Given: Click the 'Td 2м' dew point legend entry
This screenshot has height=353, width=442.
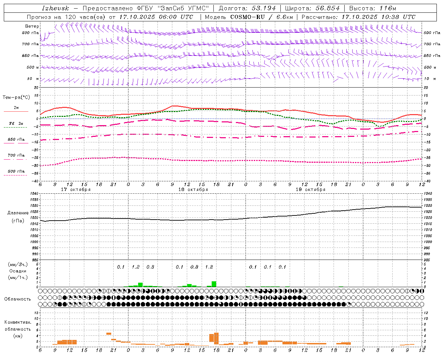Looking at the screenshot, I should click(x=16, y=123).
